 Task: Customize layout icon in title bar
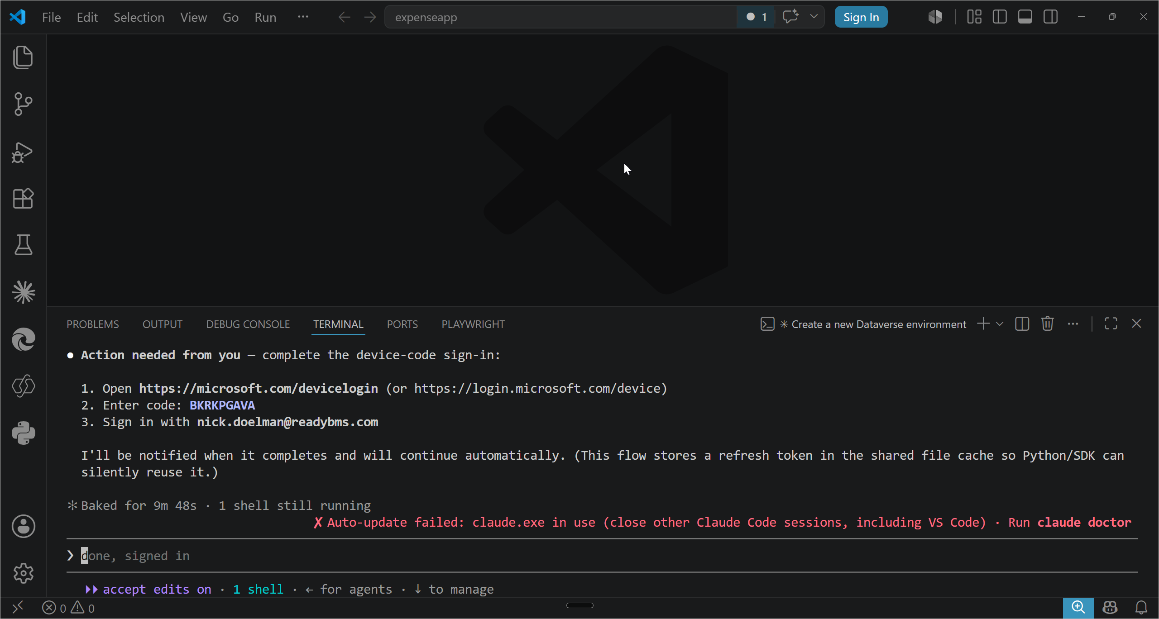974,17
